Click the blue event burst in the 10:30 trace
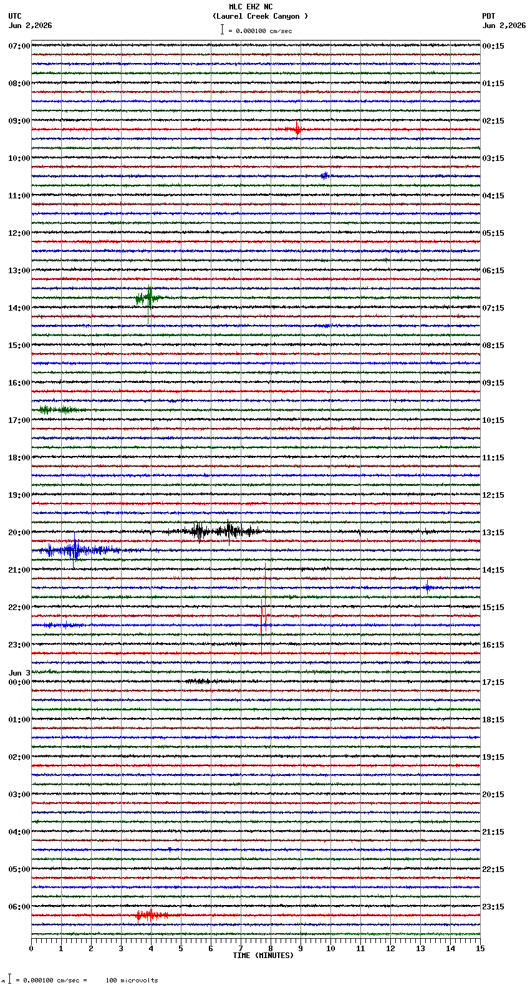Screen dimensions: 530x988 (324, 176)
